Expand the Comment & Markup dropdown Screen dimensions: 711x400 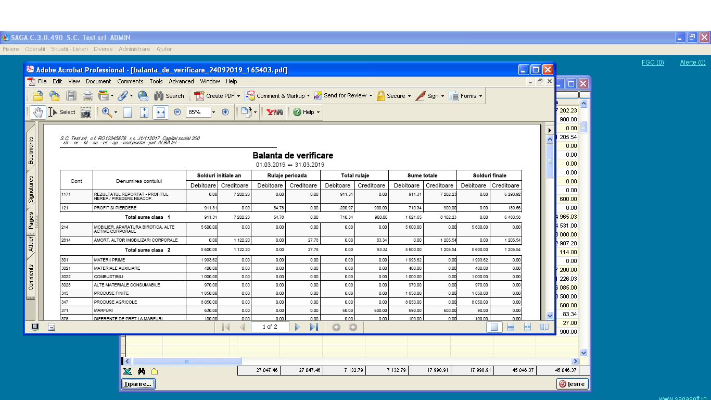308,96
